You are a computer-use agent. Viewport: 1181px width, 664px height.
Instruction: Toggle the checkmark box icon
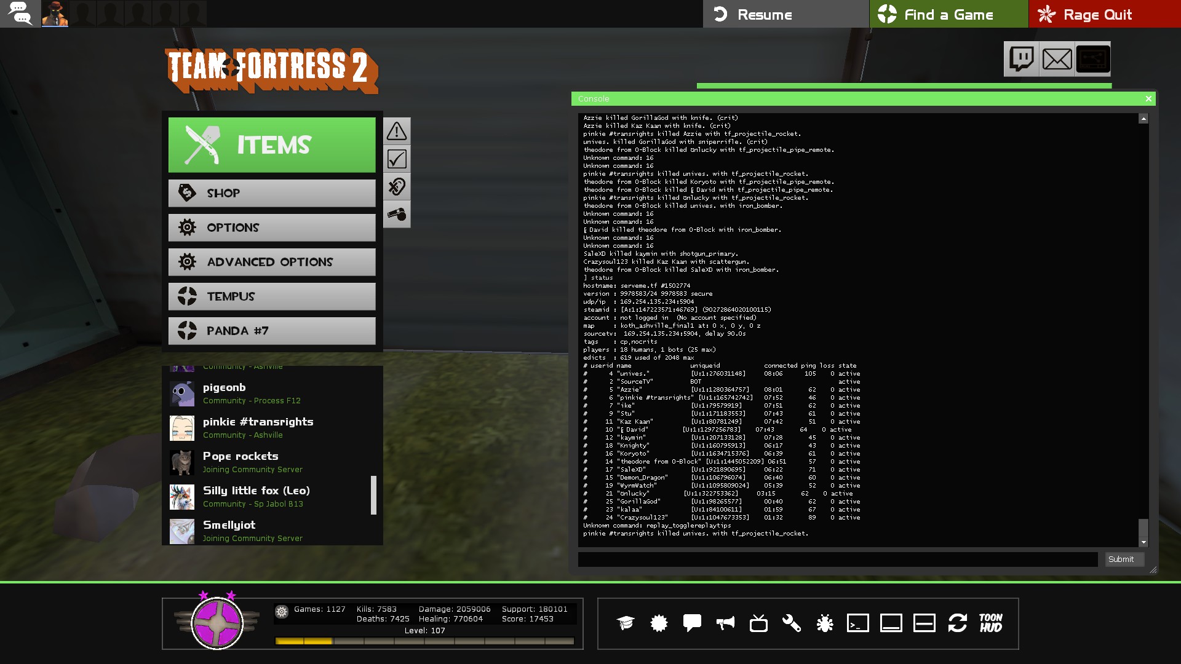click(x=397, y=159)
